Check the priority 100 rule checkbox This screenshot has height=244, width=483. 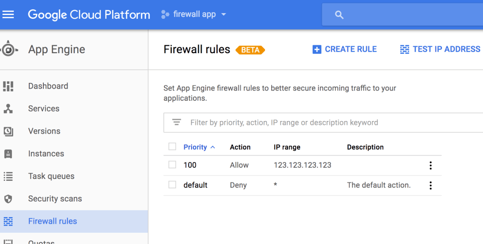(x=172, y=165)
